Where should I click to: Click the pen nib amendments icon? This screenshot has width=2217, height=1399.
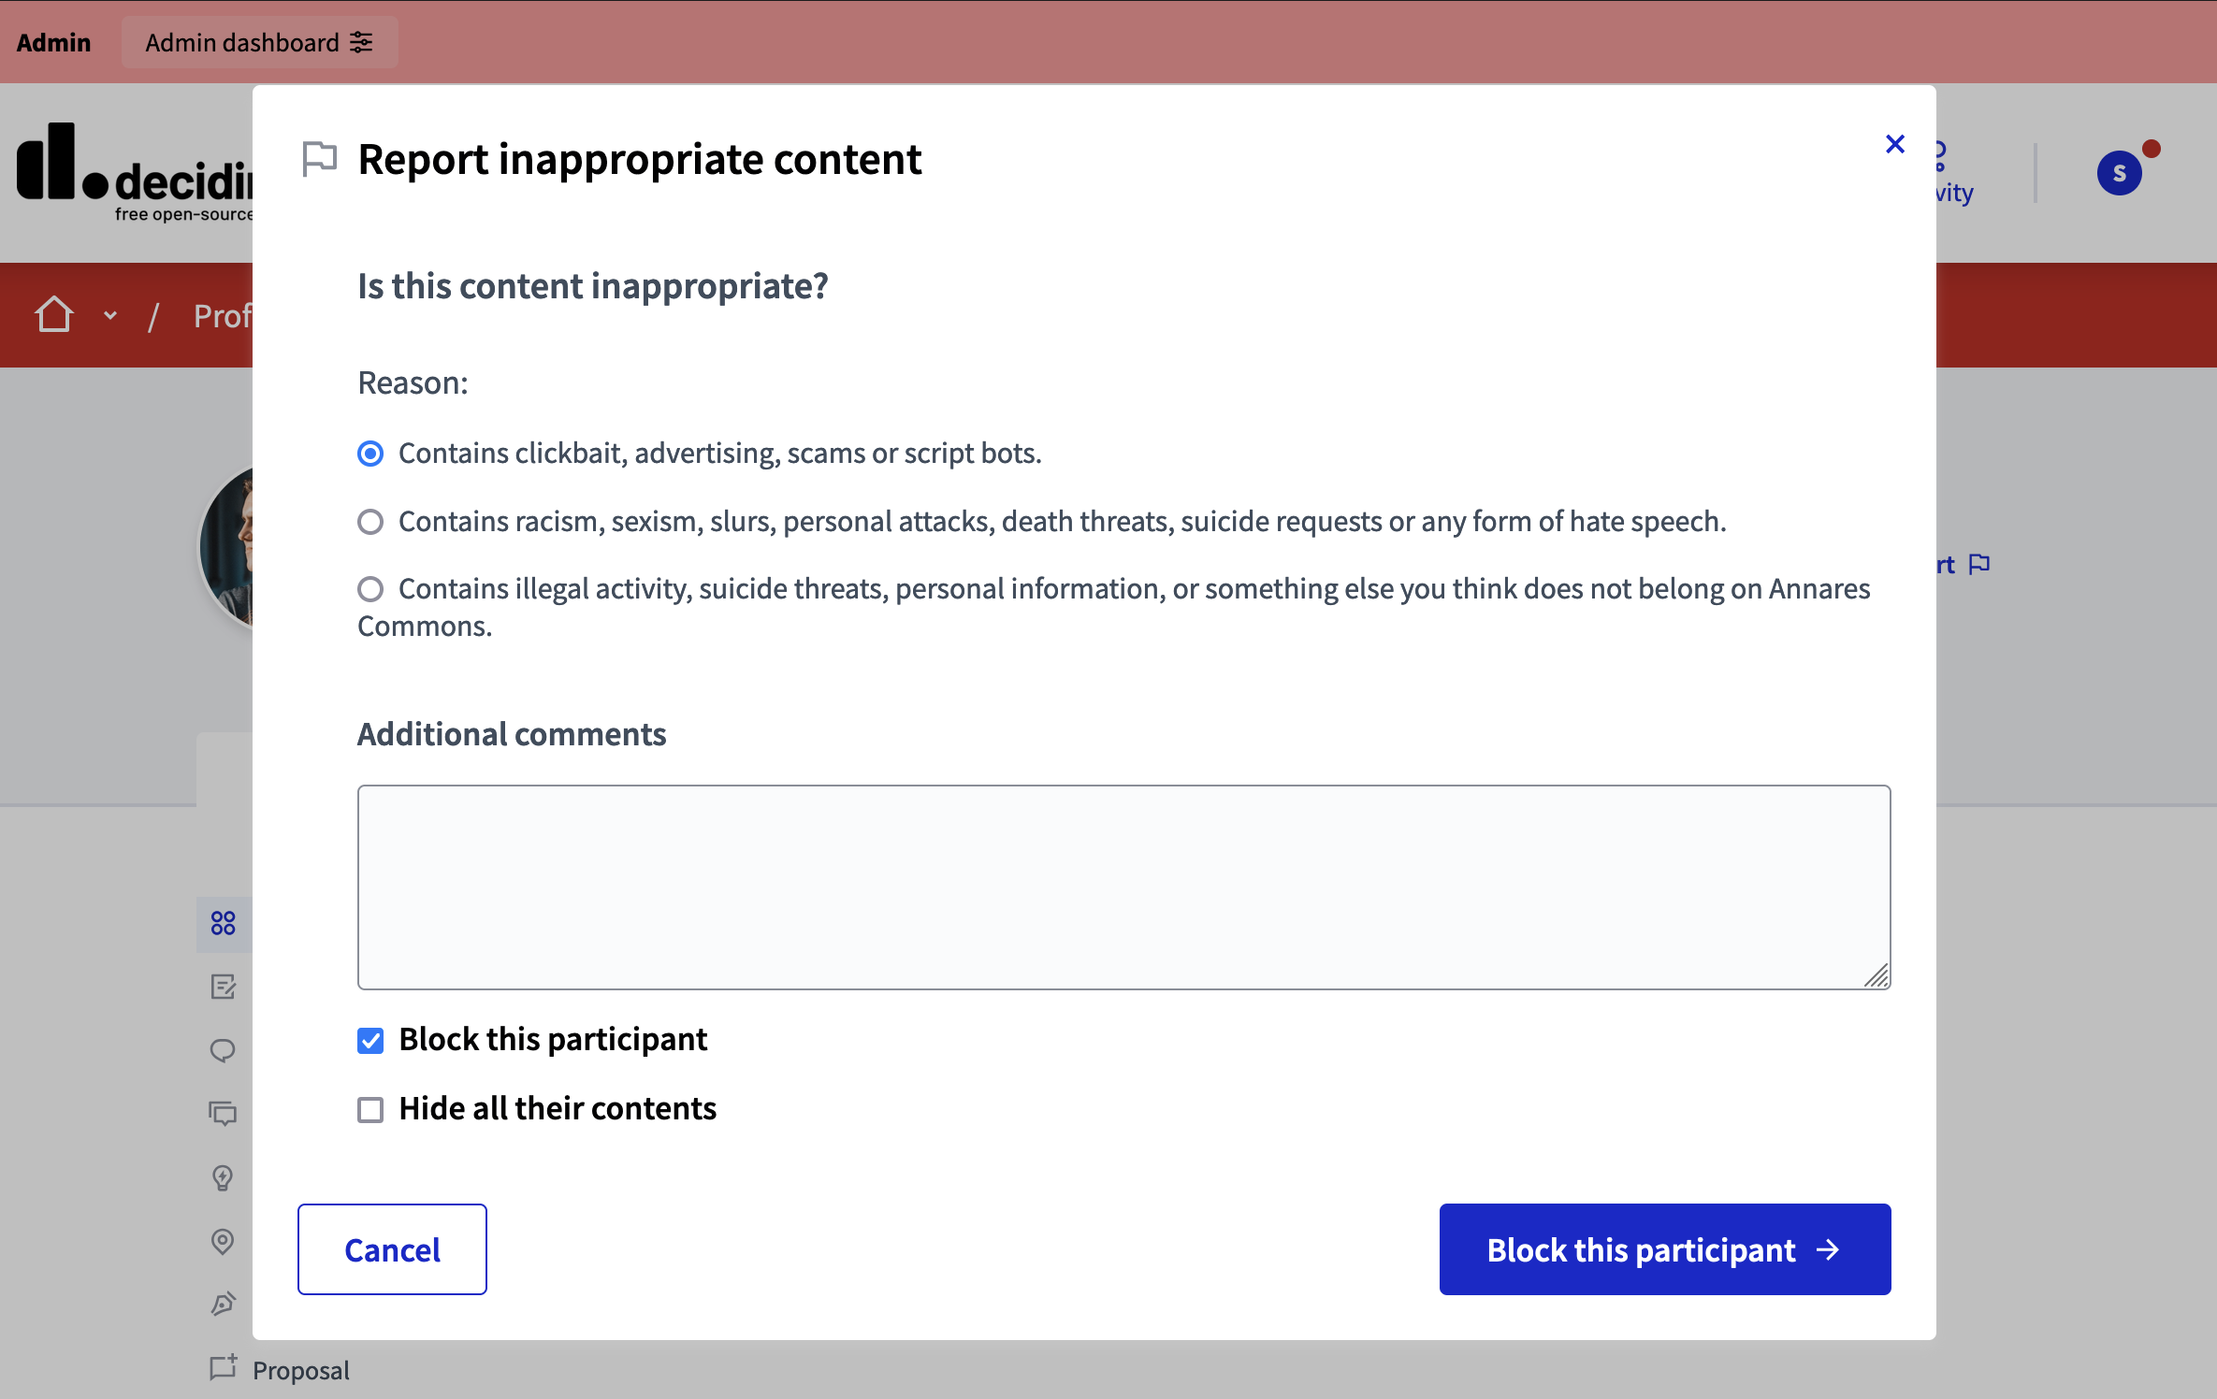click(x=223, y=1304)
